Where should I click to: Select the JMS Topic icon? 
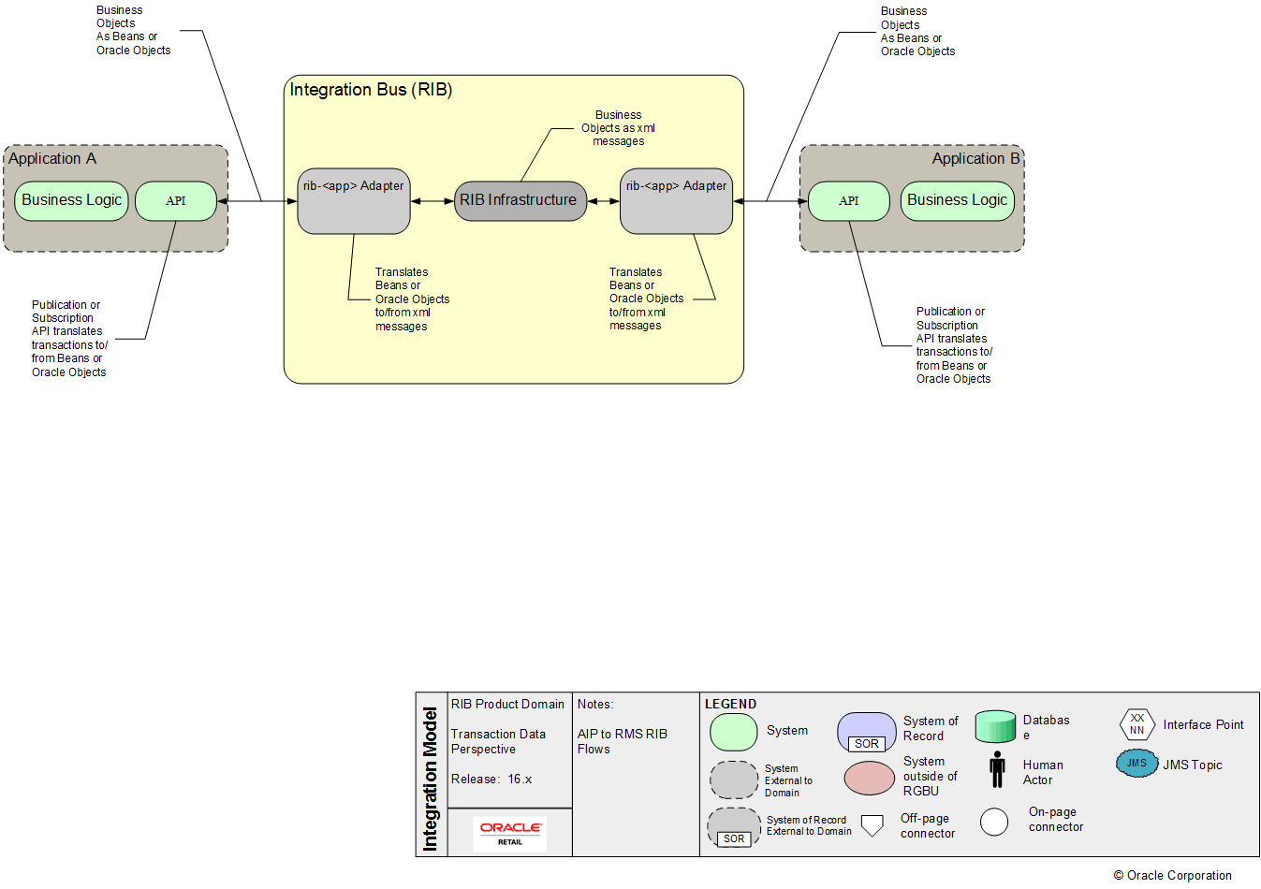[1136, 763]
